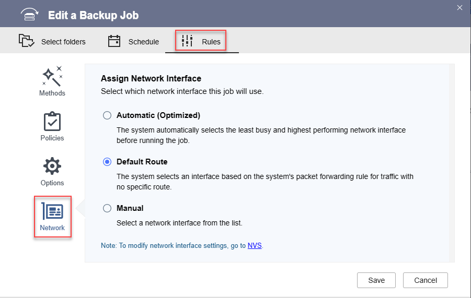
Task: Choose the Default Route radio option
Action: point(107,162)
